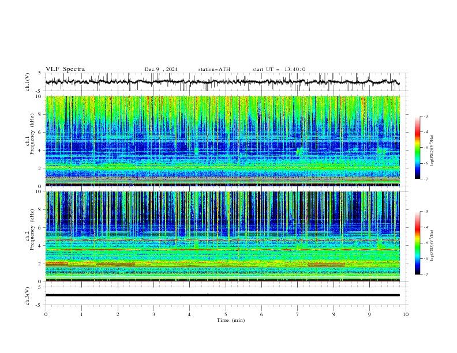Click the time axis tick label '10'

pyautogui.click(x=406, y=314)
